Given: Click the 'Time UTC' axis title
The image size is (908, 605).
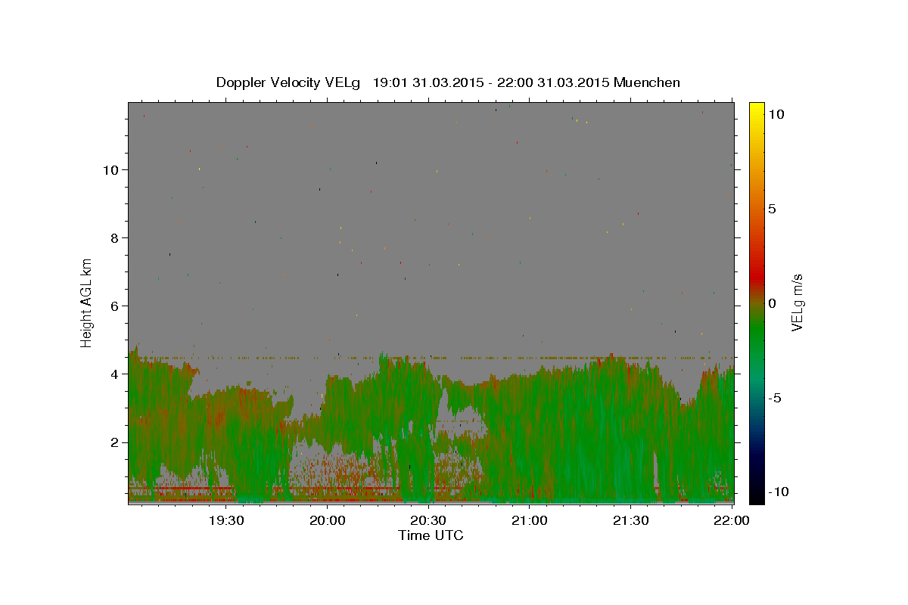Looking at the screenshot, I should [x=431, y=535].
